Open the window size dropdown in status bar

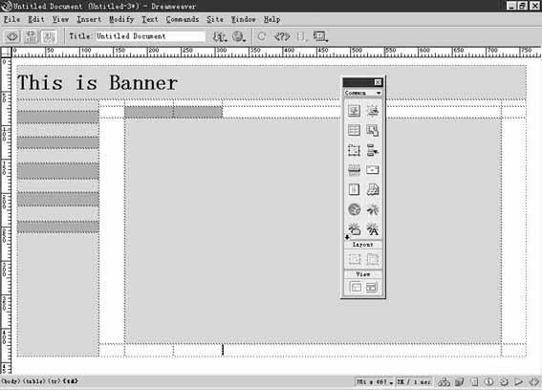(x=375, y=381)
